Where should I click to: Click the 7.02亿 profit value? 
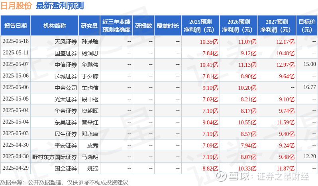[210, 99]
